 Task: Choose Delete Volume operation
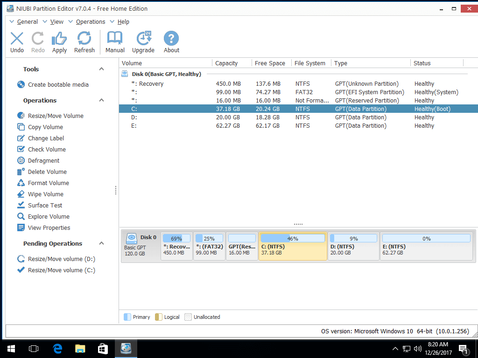[x=47, y=172]
